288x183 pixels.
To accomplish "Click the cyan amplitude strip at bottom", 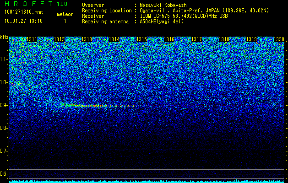I will 147,182.
